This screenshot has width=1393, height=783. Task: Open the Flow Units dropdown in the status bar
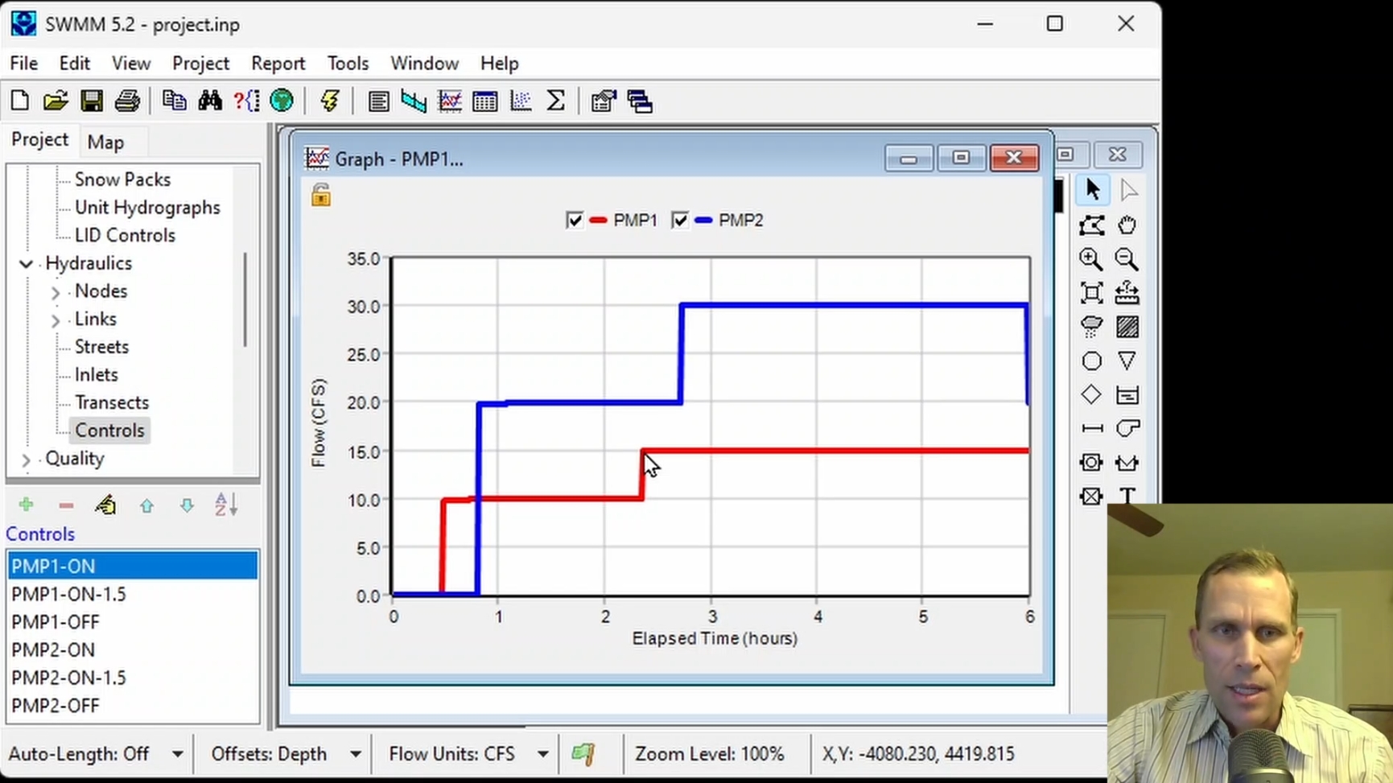543,754
